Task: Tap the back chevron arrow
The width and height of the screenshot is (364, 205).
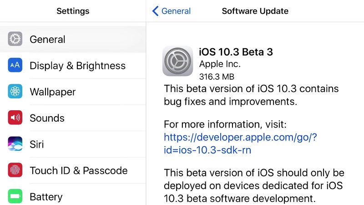Action: coord(156,11)
